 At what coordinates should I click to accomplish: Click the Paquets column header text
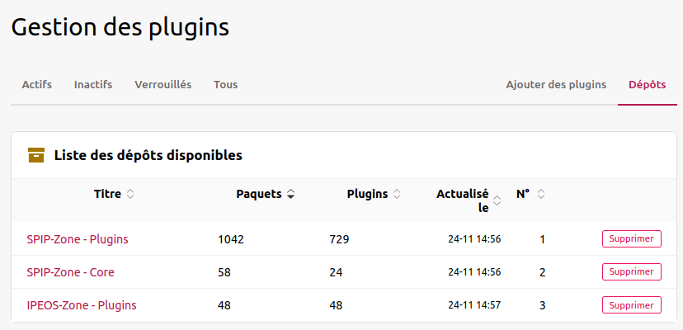(x=259, y=195)
